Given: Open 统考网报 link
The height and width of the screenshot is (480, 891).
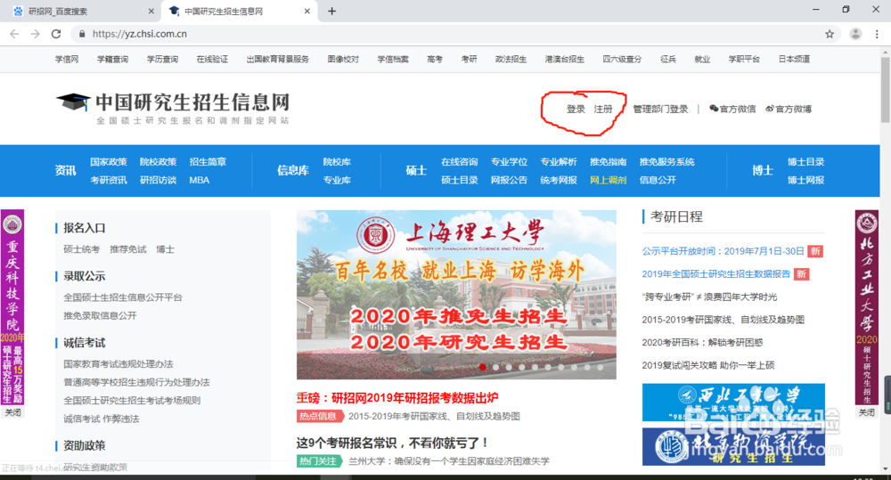Looking at the screenshot, I should click(559, 180).
